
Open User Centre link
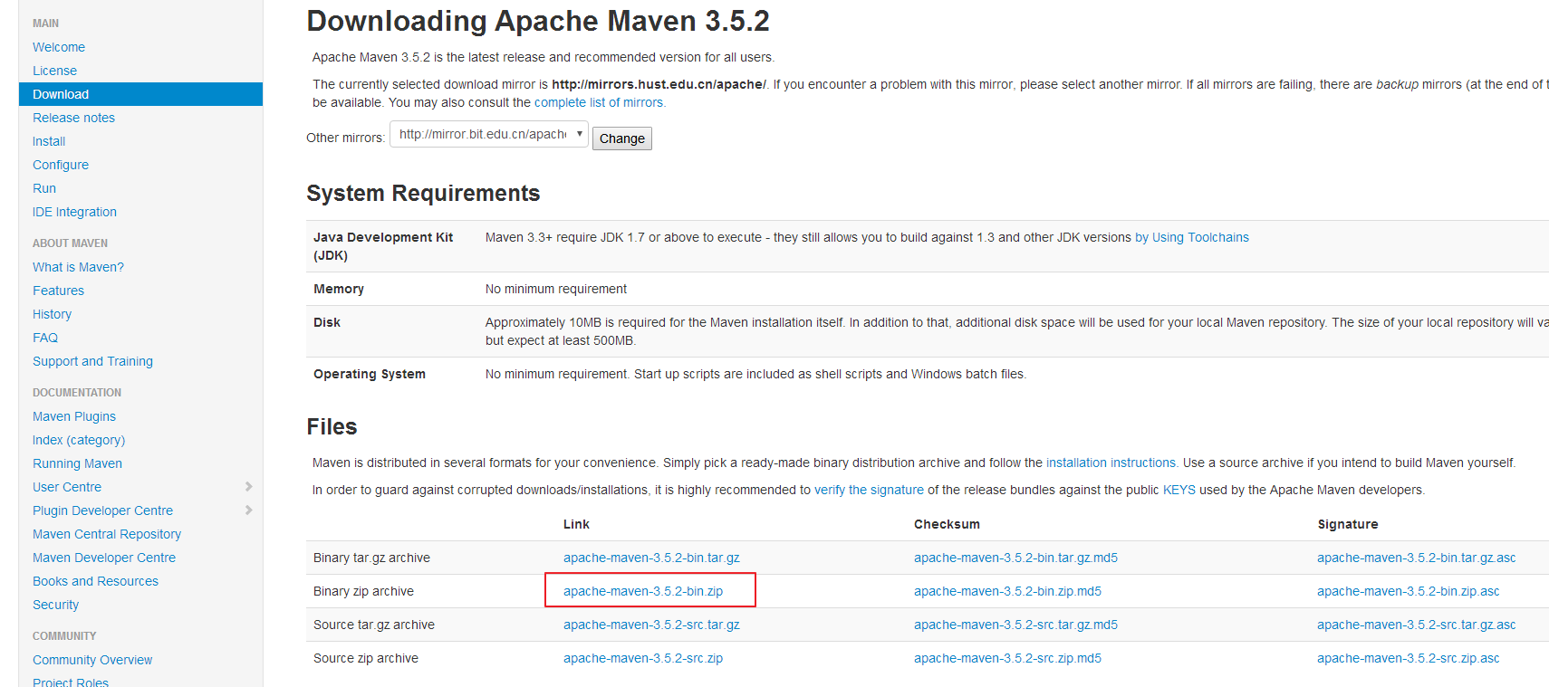[67, 487]
